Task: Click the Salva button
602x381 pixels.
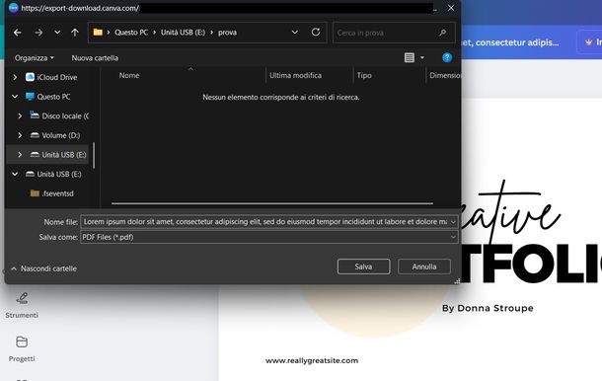Action: pyautogui.click(x=363, y=267)
